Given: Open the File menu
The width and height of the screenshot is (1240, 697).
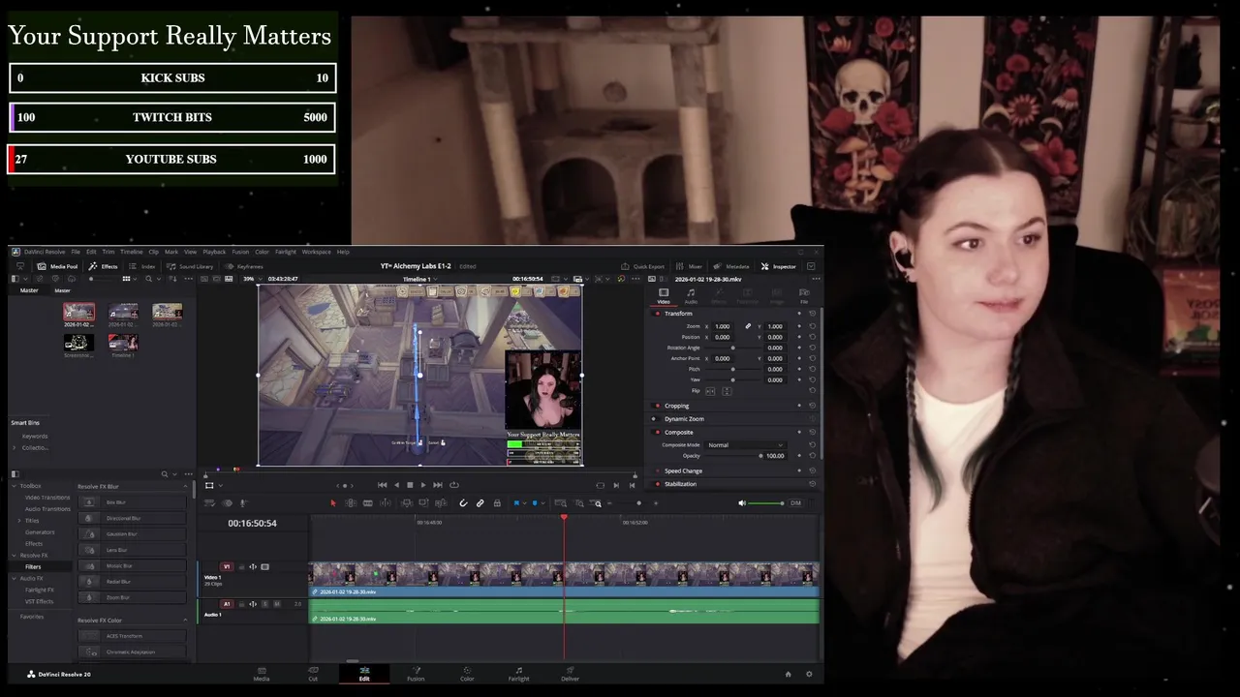Looking at the screenshot, I should (x=76, y=252).
